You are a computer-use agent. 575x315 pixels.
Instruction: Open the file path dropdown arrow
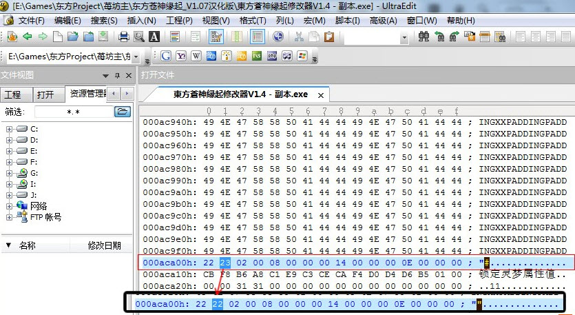click(136, 57)
